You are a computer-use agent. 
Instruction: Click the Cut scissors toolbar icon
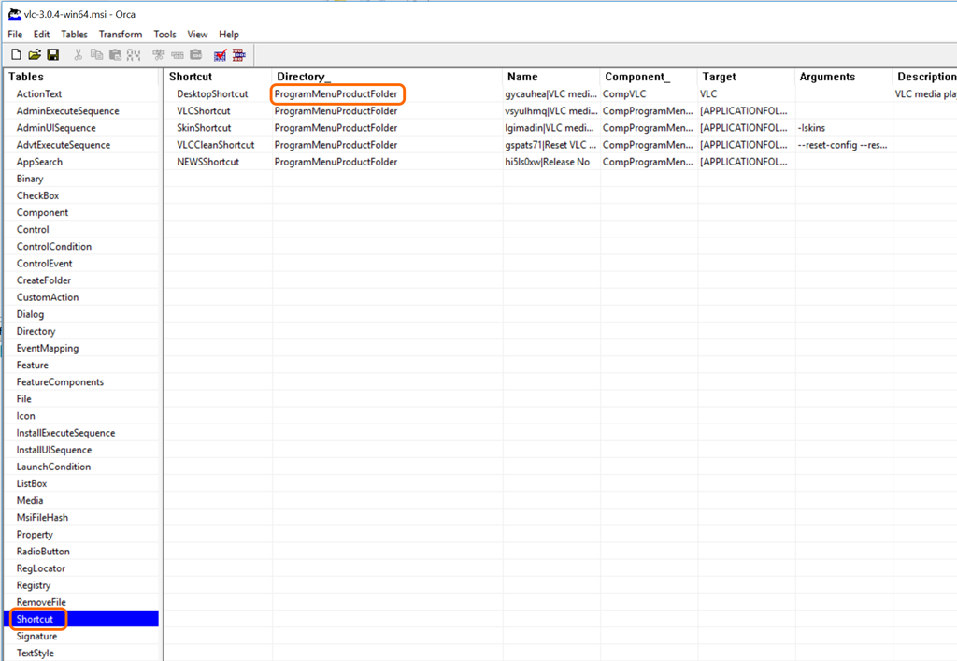click(x=79, y=55)
